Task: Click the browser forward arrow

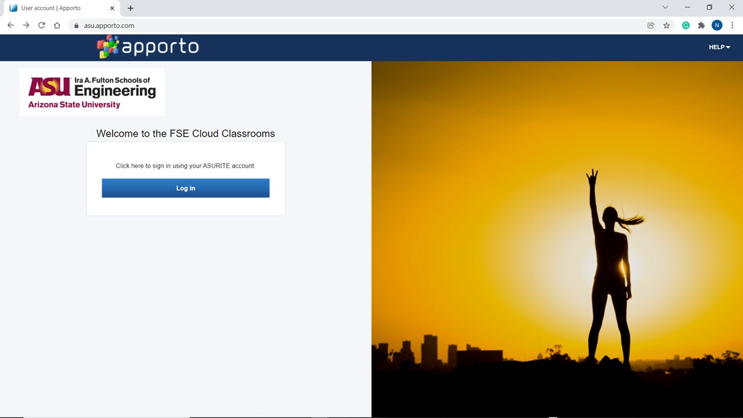Action: click(26, 26)
